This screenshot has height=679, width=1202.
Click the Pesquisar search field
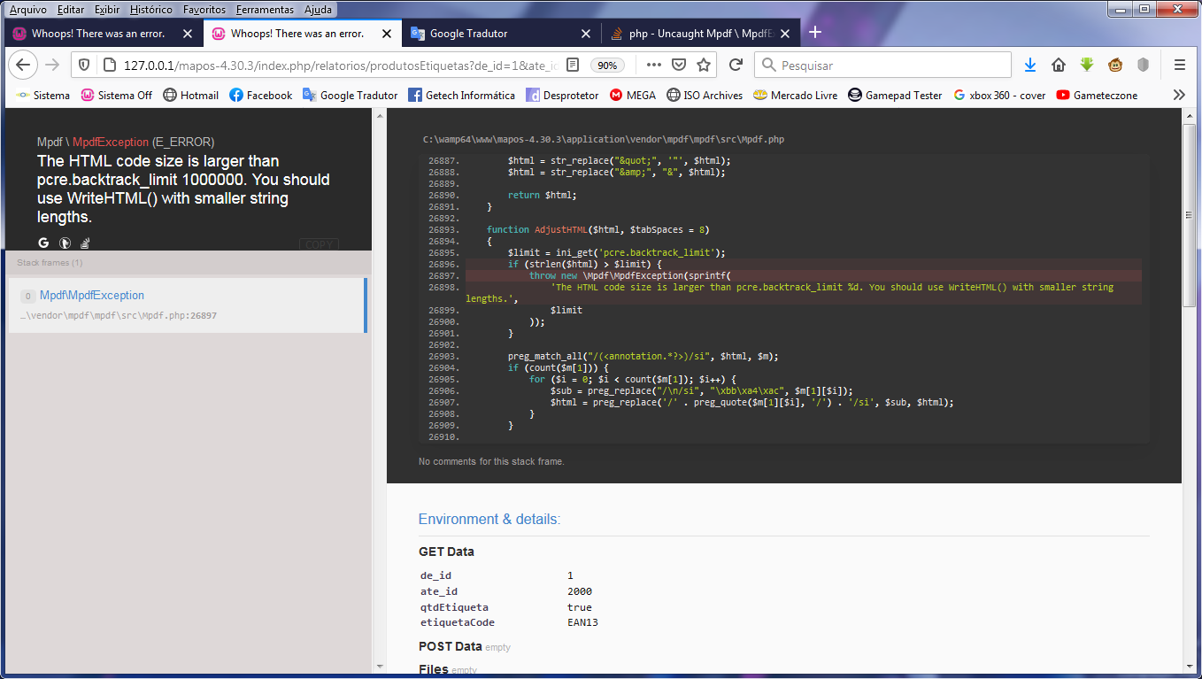tap(883, 65)
